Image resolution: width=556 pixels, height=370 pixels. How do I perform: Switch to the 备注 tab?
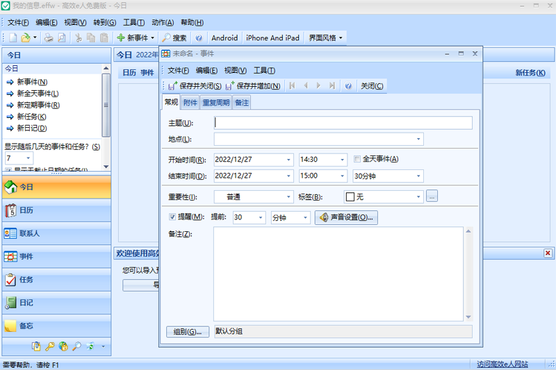241,103
